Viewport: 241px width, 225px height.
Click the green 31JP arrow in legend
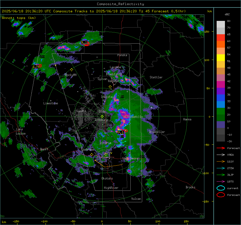pos(221,175)
